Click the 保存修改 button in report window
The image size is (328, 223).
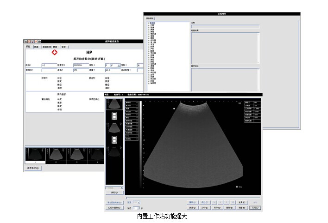coord(34,168)
